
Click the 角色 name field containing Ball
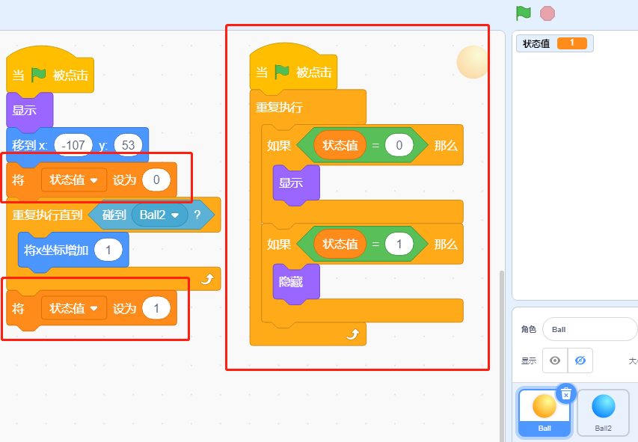pos(589,329)
